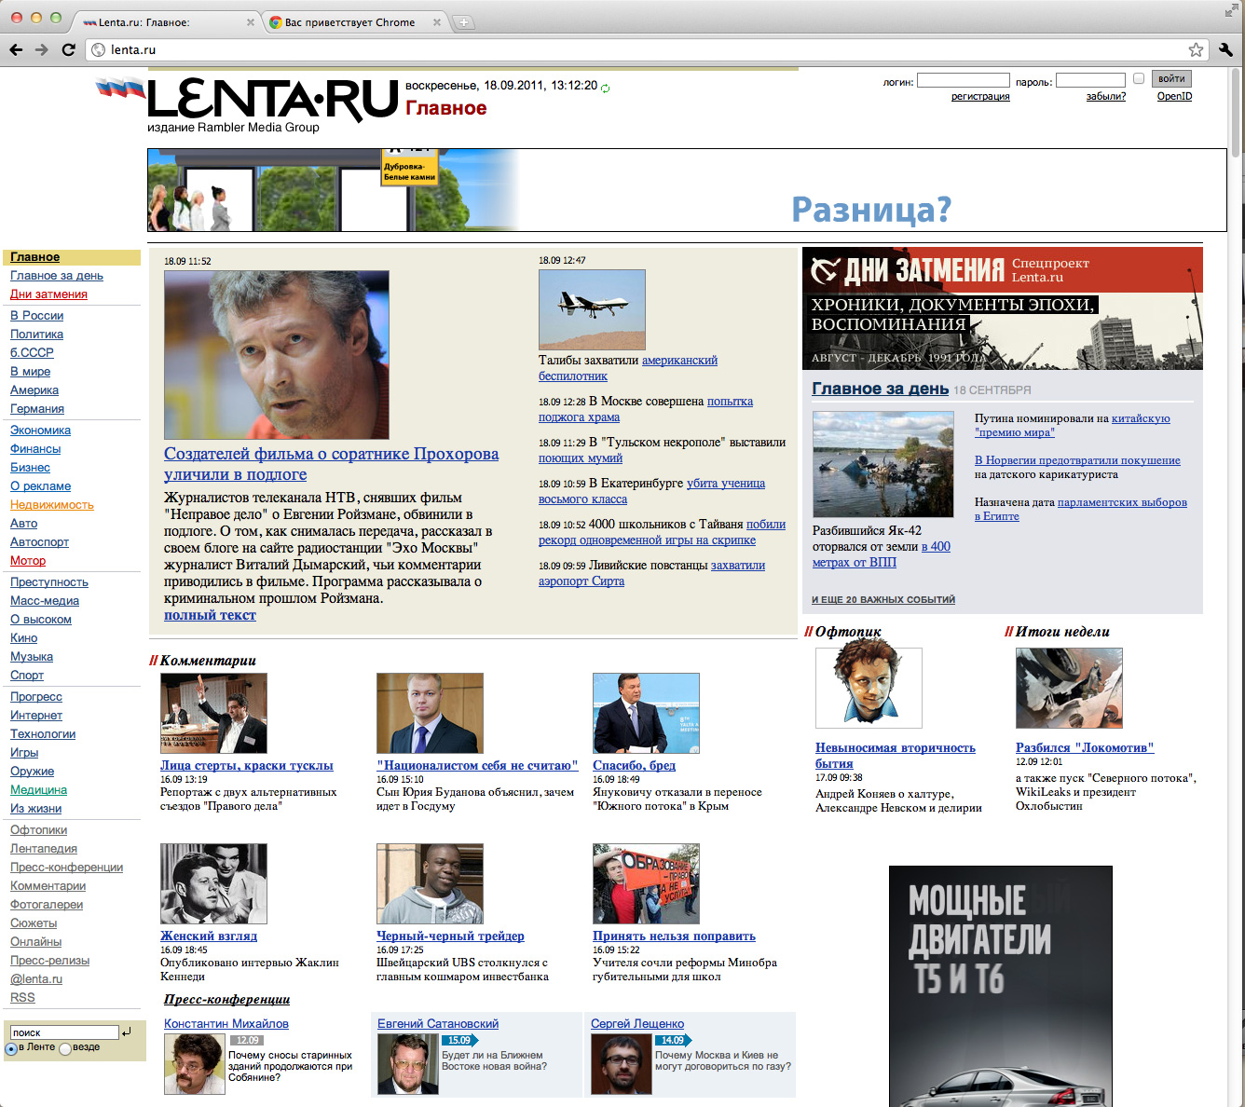1245x1107 pixels.
Task: Reload the page with refresh icon
Action: point(68,50)
